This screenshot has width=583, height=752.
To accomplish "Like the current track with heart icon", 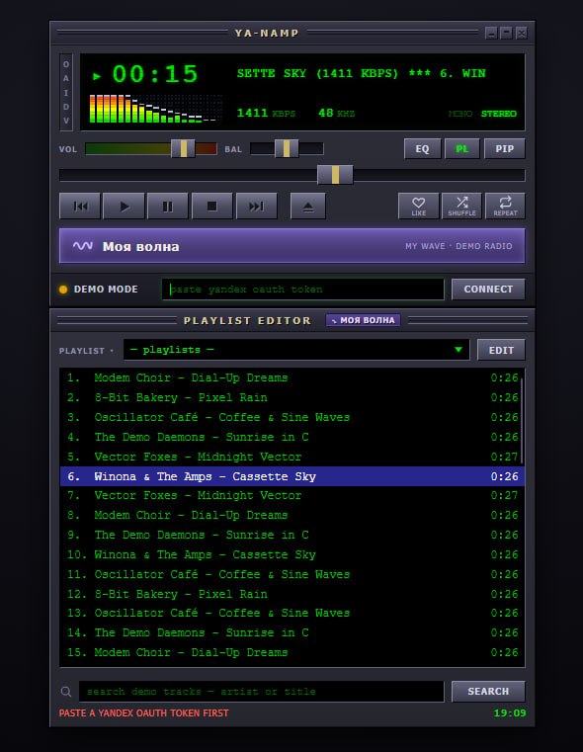I will (x=419, y=206).
